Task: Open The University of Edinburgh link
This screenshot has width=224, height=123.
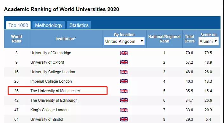Action: coord(54,100)
